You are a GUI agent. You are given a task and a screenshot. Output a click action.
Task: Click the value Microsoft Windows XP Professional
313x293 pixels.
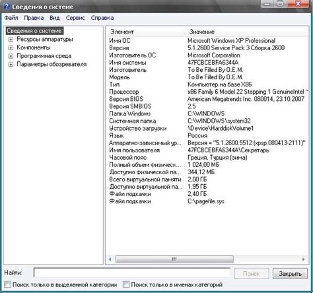[x=231, y=41]
